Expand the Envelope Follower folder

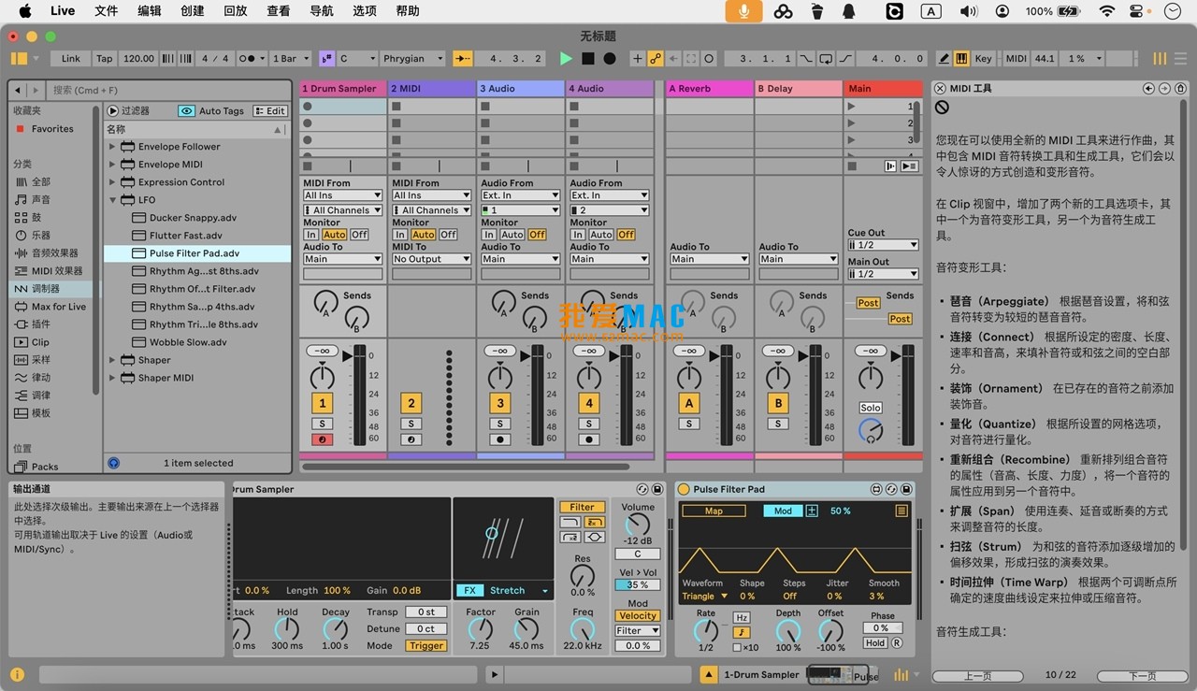click(112, 147)
